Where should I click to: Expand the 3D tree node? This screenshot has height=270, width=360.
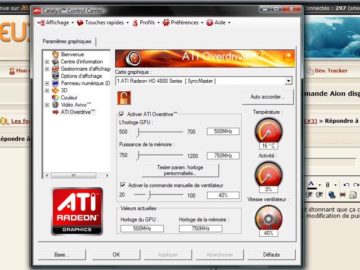[47, 90]
